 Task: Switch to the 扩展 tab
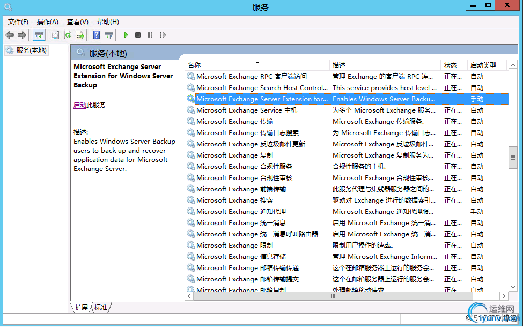(x=81, y=307)
